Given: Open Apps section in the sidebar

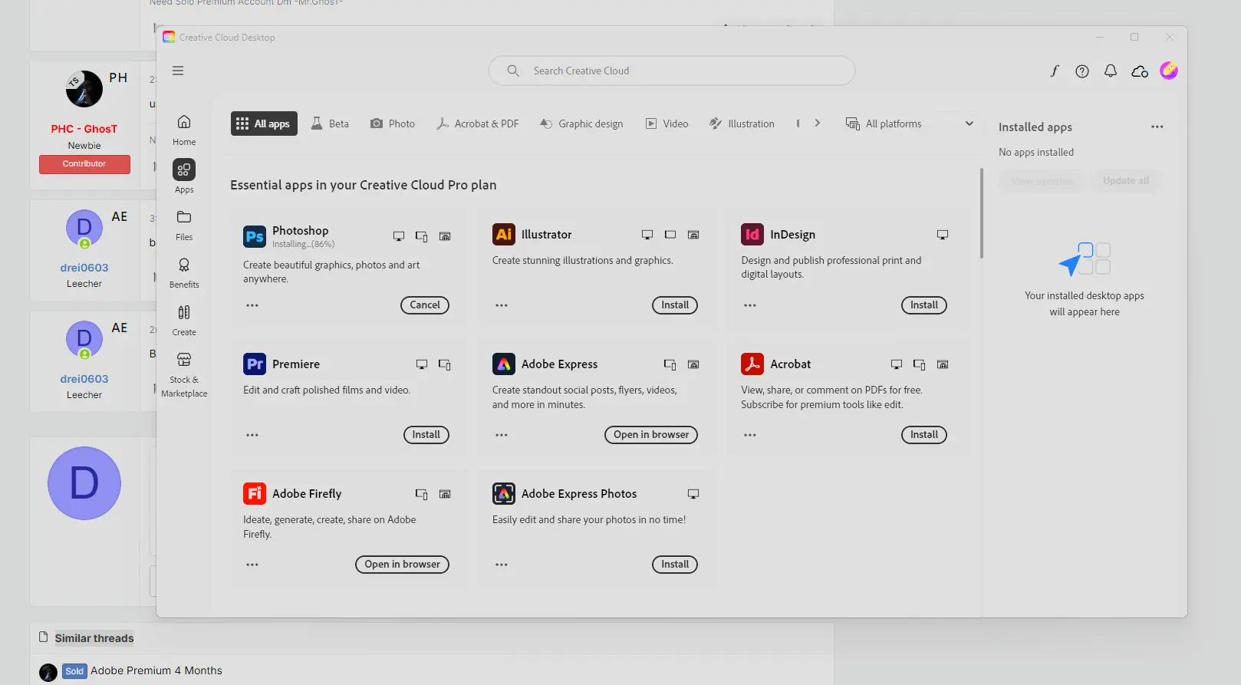Looking at the screenshot, I should tap(184, 176).
